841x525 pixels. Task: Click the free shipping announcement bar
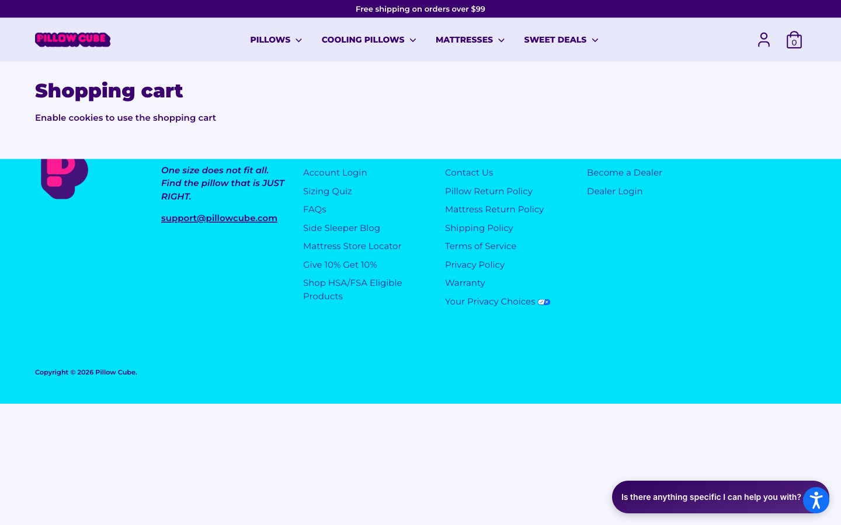click(420, 9)
